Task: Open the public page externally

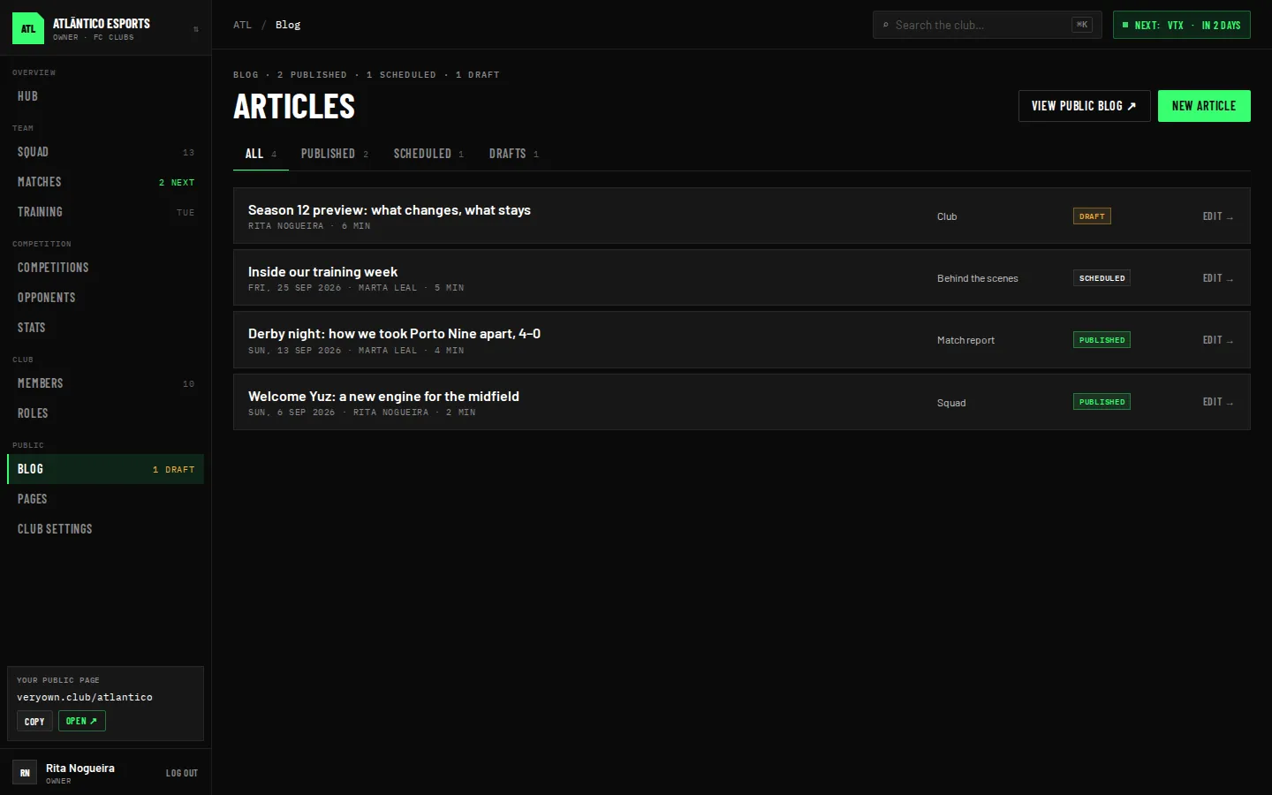Action: [82, 722]
